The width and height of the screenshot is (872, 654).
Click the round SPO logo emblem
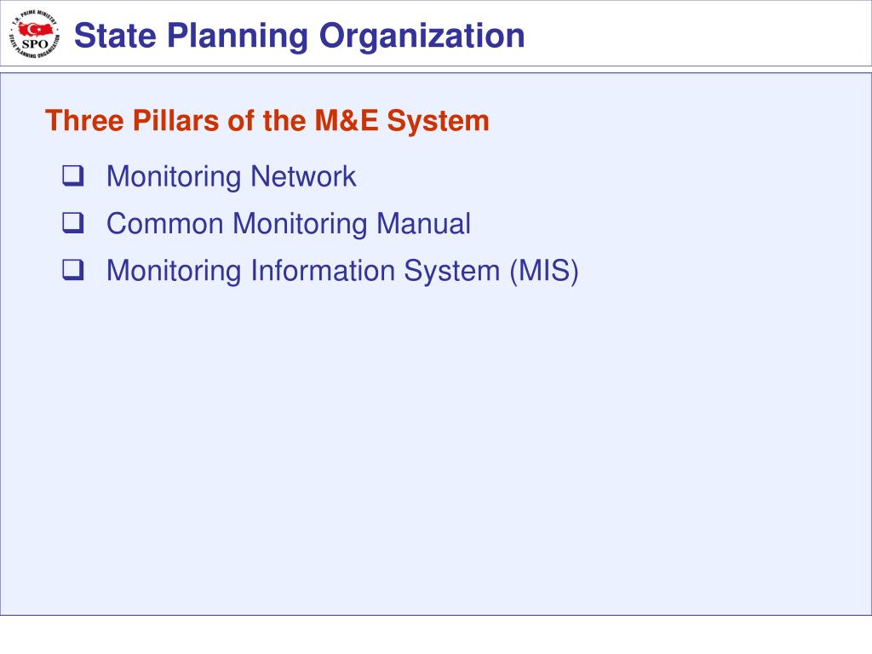pos(34,34)
